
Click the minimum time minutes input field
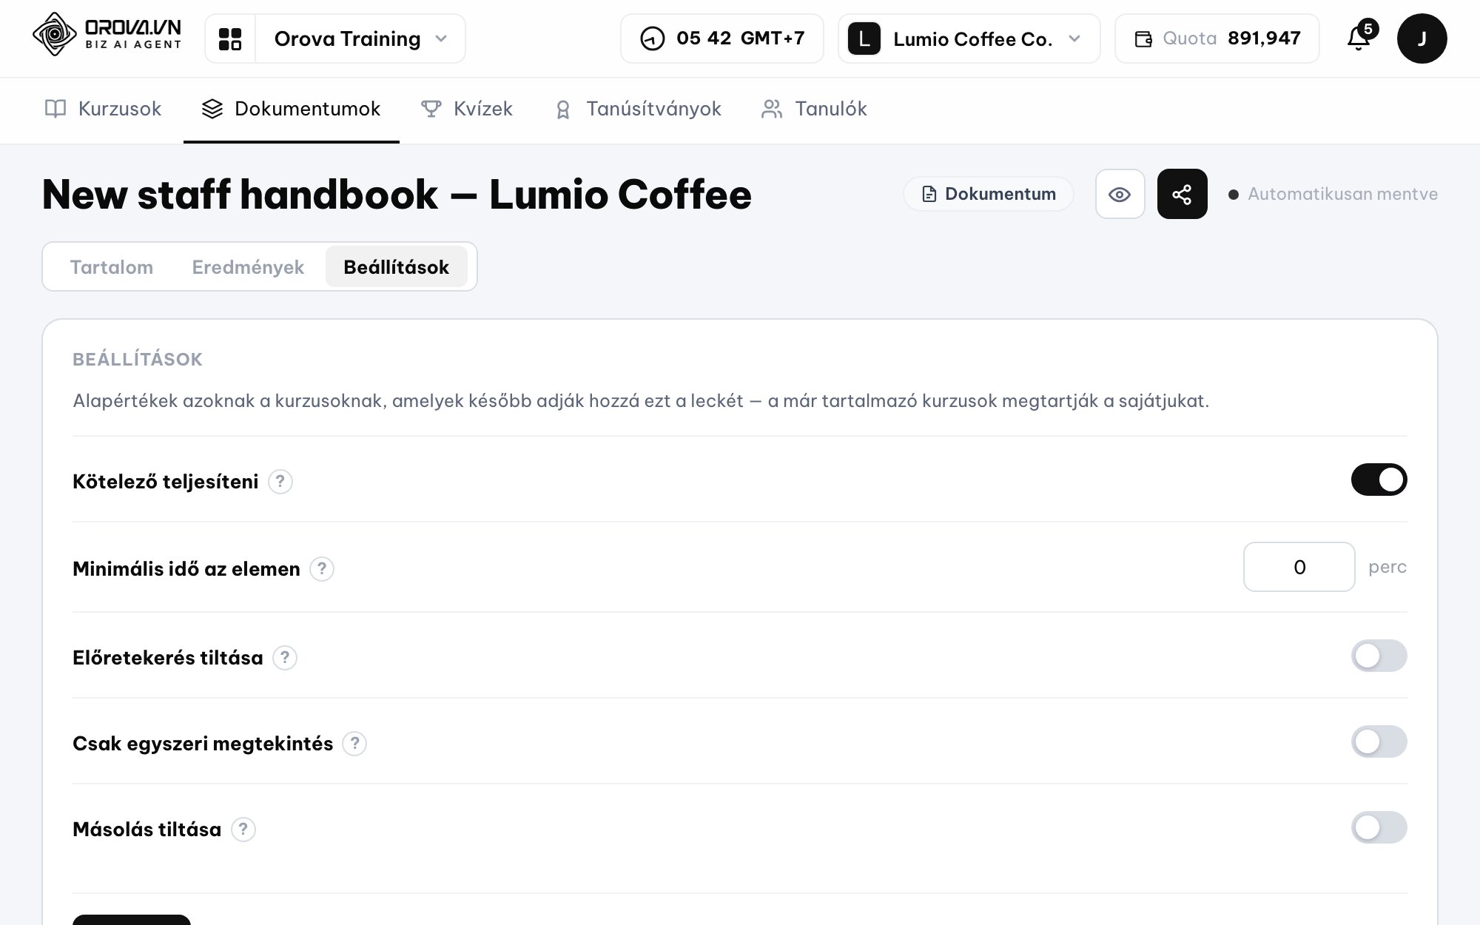point(1299,567)
